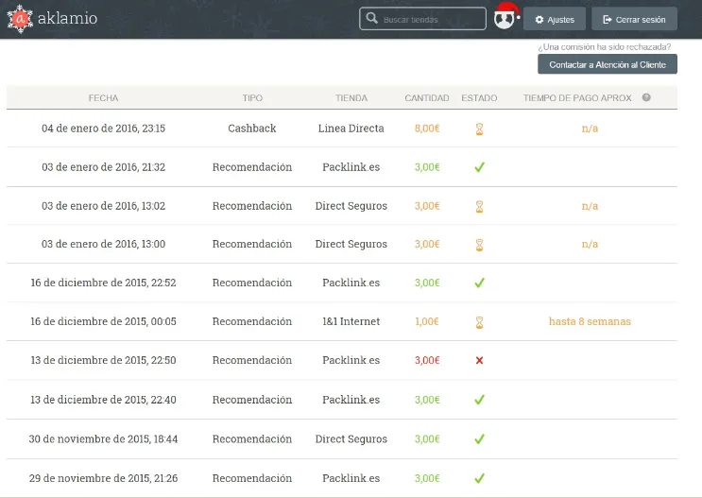
Task: Click Direct Seguros in 30 noviembre row
Action: coord(351,438)
